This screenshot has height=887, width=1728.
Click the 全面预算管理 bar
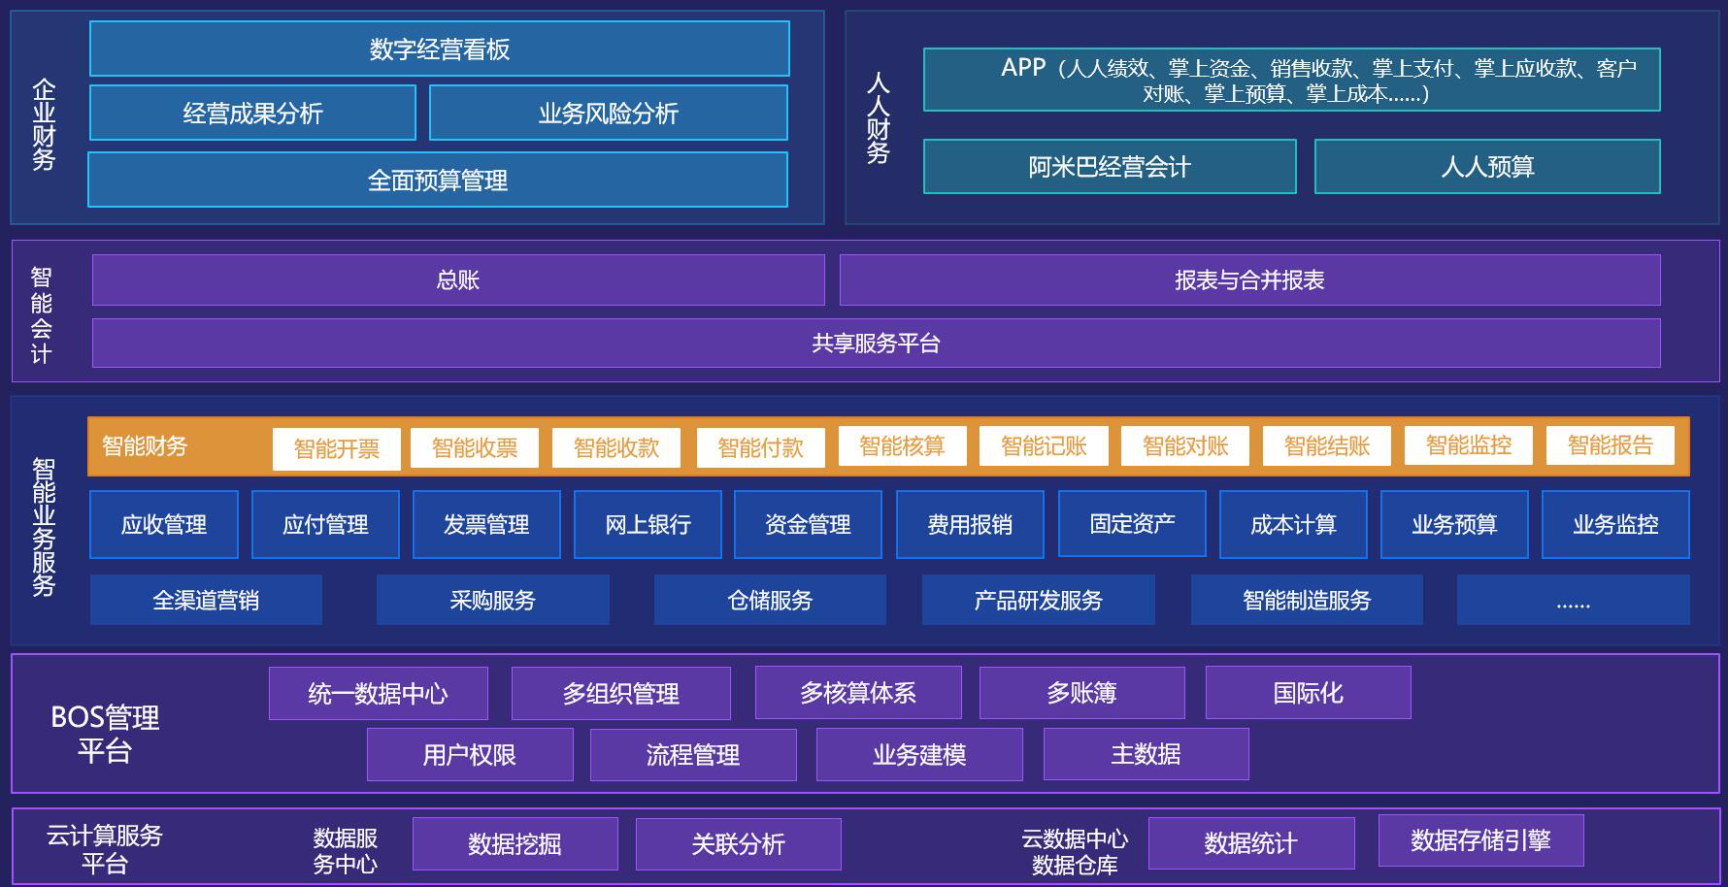(x=437, y=181)
